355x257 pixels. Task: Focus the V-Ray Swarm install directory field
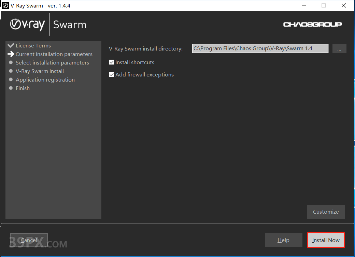tap(260, 48)
